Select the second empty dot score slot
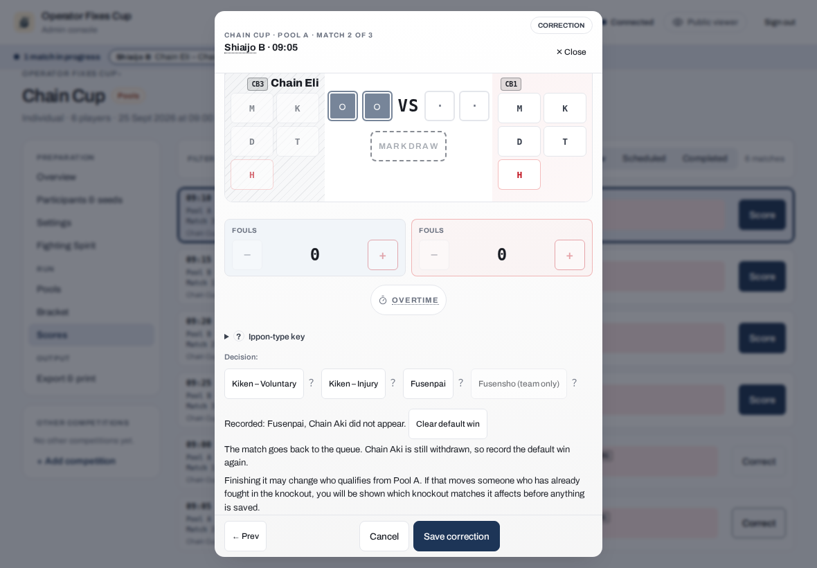The height and width of the screenshot is (568, 817). pyautogui.click(x=474, y=106)
